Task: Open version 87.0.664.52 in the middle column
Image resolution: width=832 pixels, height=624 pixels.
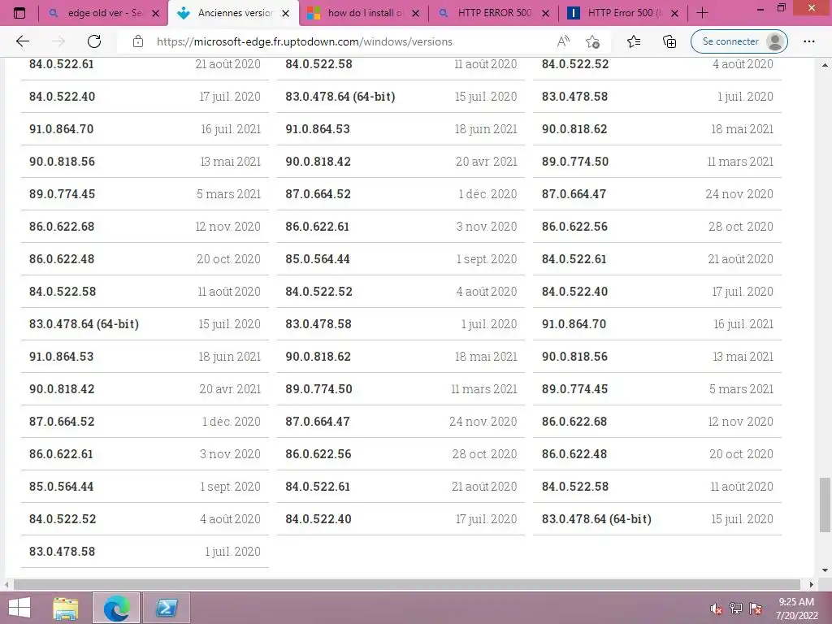Action: tap(401, 193)
